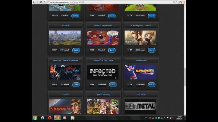Viewport: 218px width, 122px height.
Task: Bookmark this page with the star icon
Action: click(176, 2)
